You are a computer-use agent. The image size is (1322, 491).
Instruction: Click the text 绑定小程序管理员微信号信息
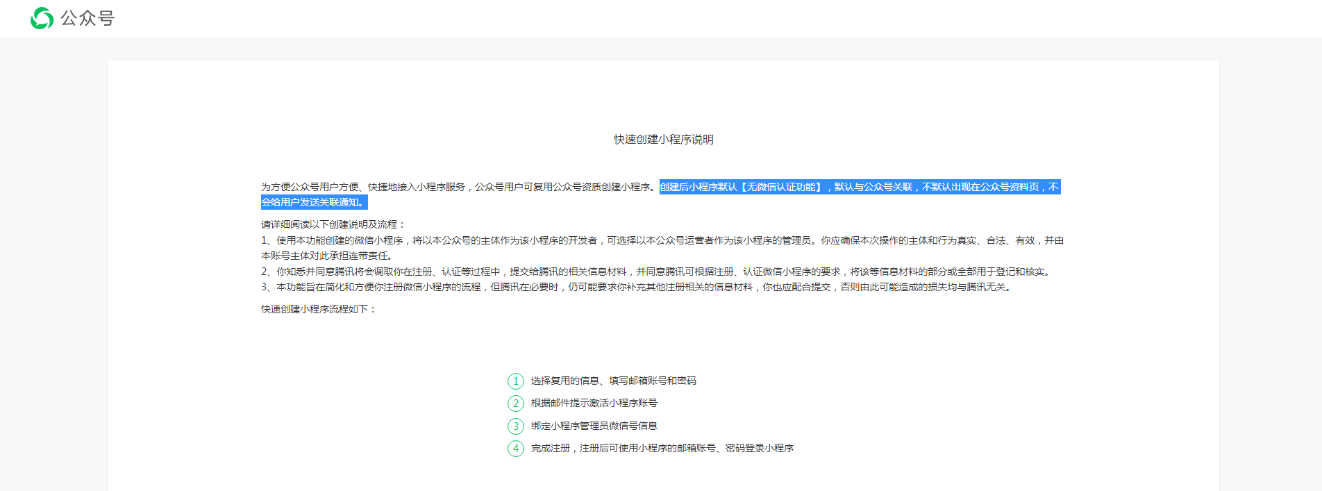[x=594, y=426]
